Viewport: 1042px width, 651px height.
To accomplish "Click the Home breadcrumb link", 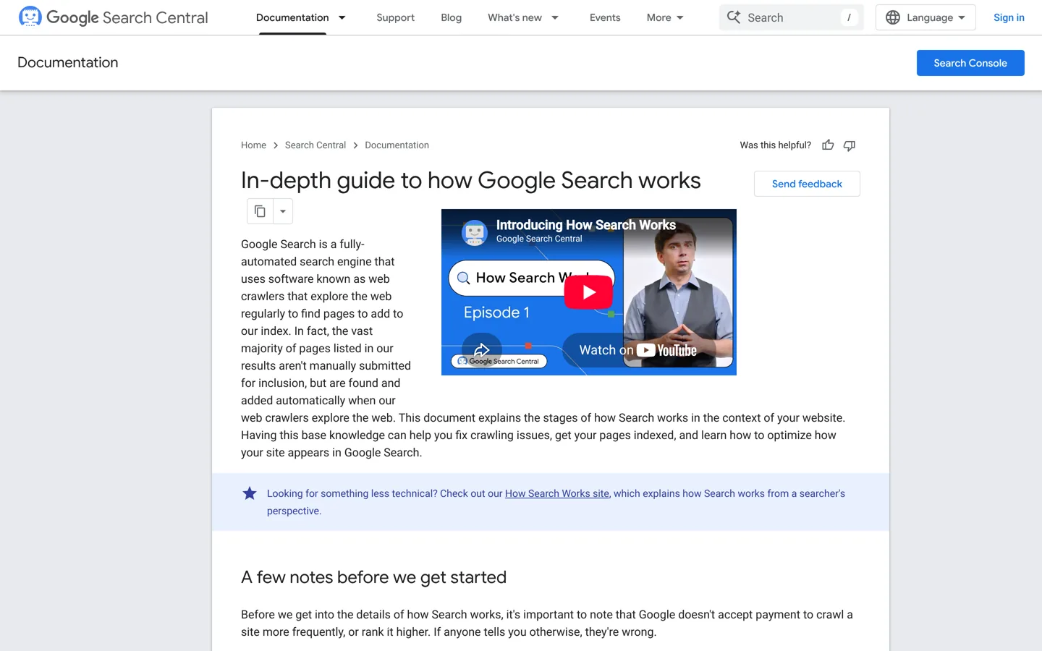I will 253,145.
